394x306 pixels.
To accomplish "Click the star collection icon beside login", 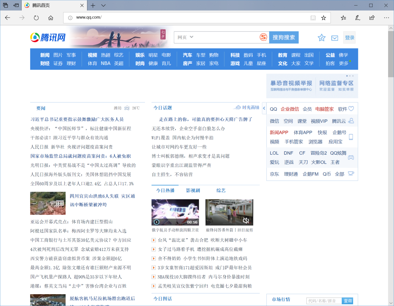I will coord(321,38).
